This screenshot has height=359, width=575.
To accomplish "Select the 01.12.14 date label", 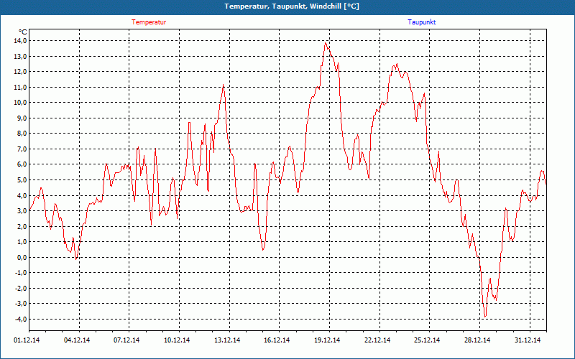I will pyautogui.click(x=27, y=340).
